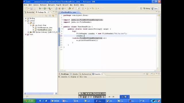Open the External Tools dropdown arrow
The height and width of the screenshot is (103, 184).
(52, 8)
